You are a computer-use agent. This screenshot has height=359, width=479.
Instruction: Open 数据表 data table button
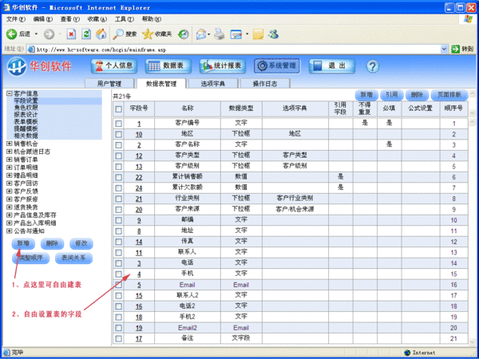coord(168,65)
